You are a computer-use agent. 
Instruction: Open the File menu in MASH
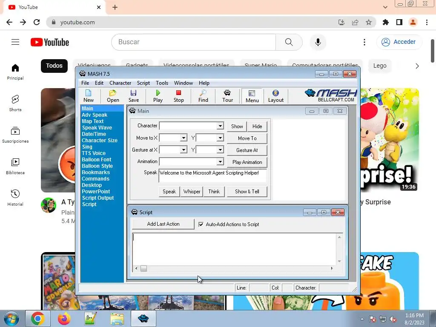[x=85, y=83]
